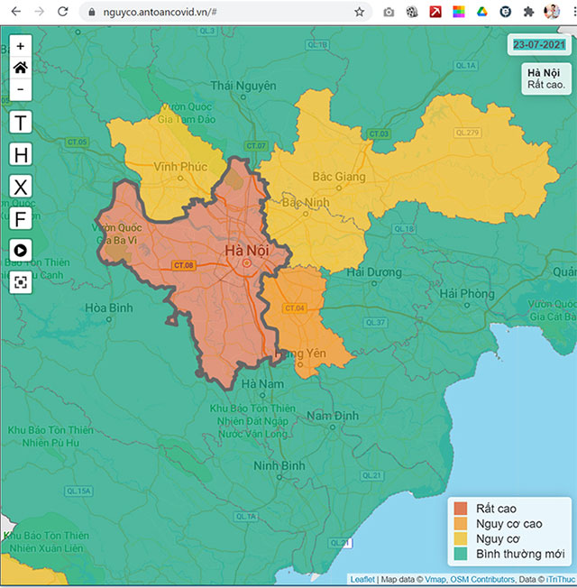Click the Hà Nội label on map
577x588 pixels.
pos(247,251)
